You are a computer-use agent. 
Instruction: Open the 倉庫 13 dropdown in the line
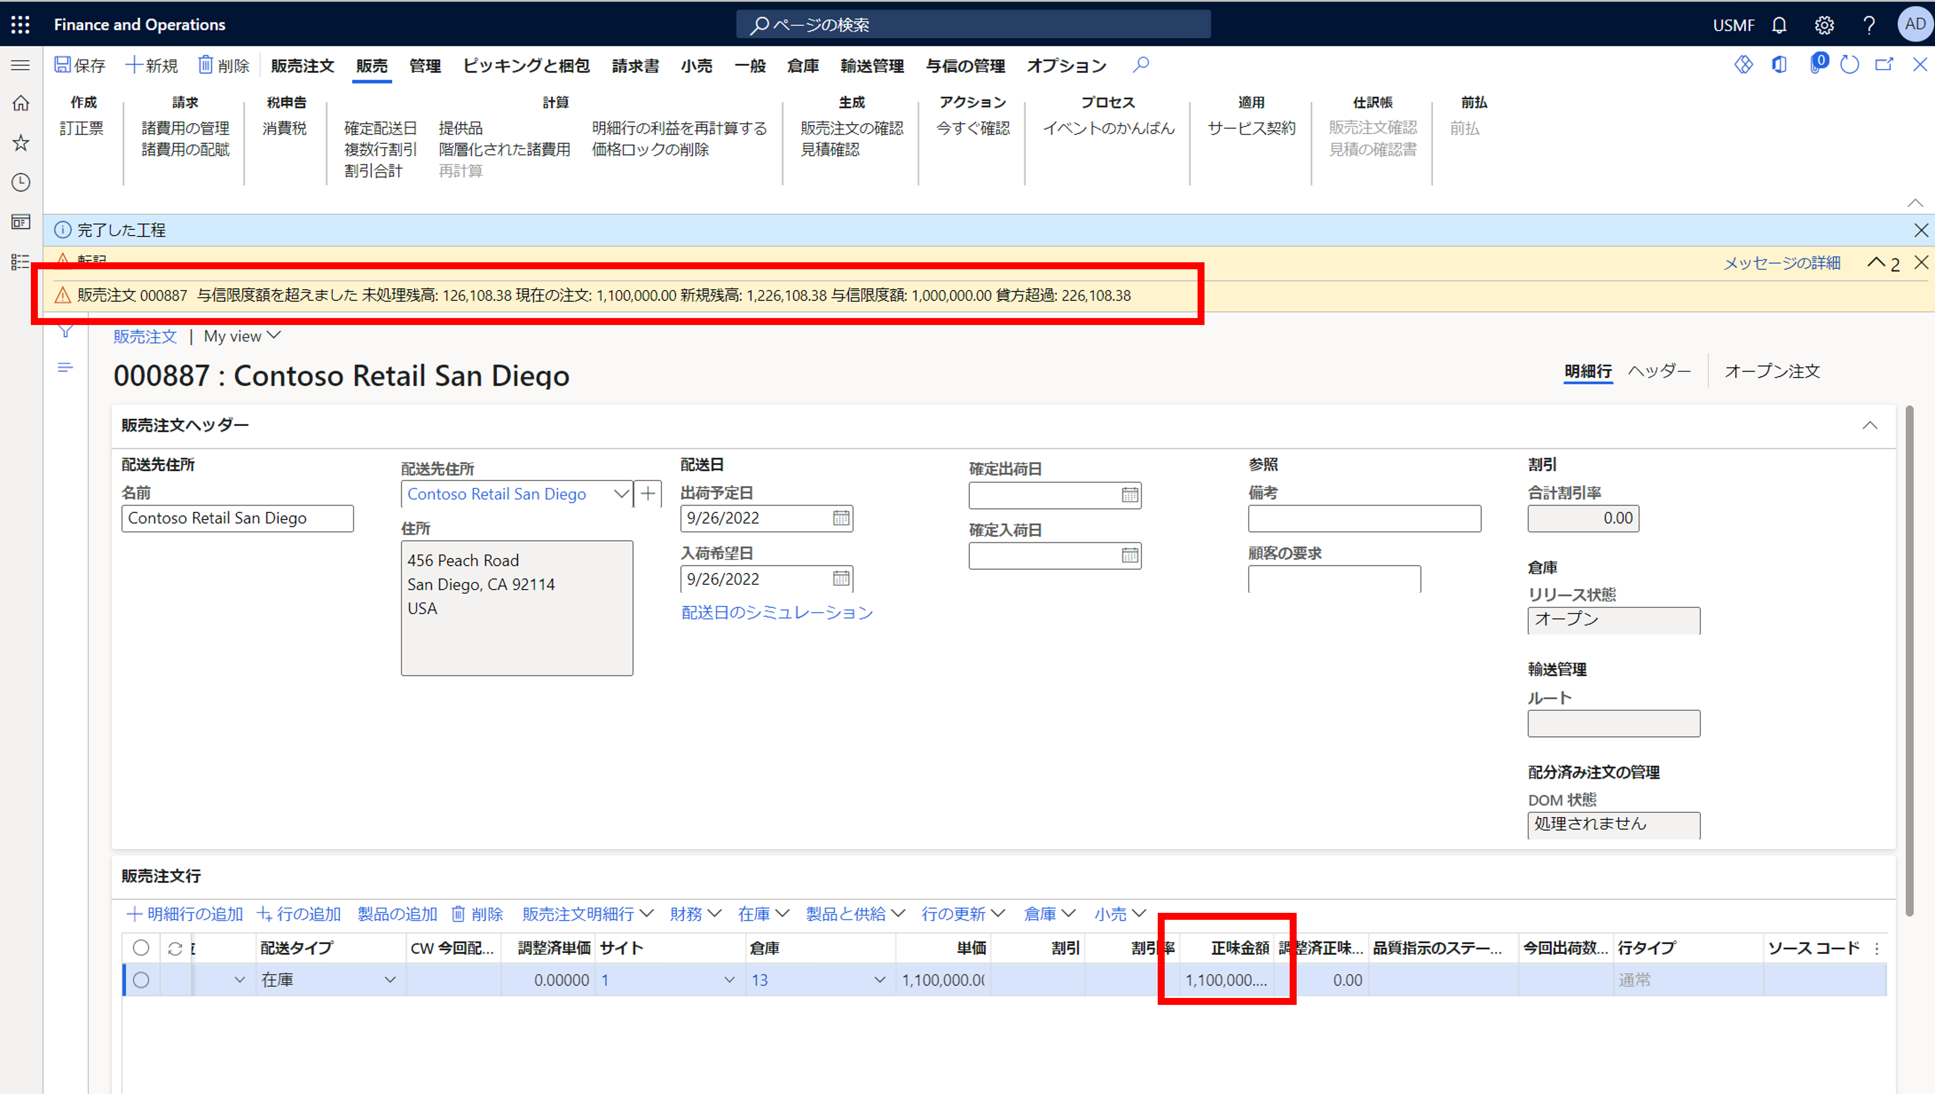tap(879, 980)
